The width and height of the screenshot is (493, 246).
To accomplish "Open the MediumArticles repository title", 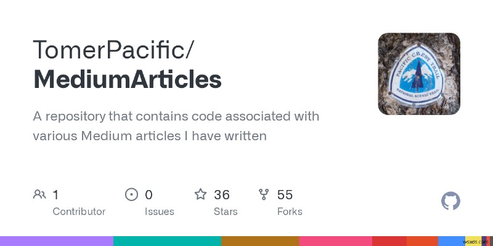I will pyautogui.click(x=127, y=80).
